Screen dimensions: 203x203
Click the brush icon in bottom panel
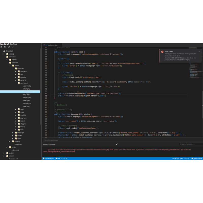pos(116,144)
